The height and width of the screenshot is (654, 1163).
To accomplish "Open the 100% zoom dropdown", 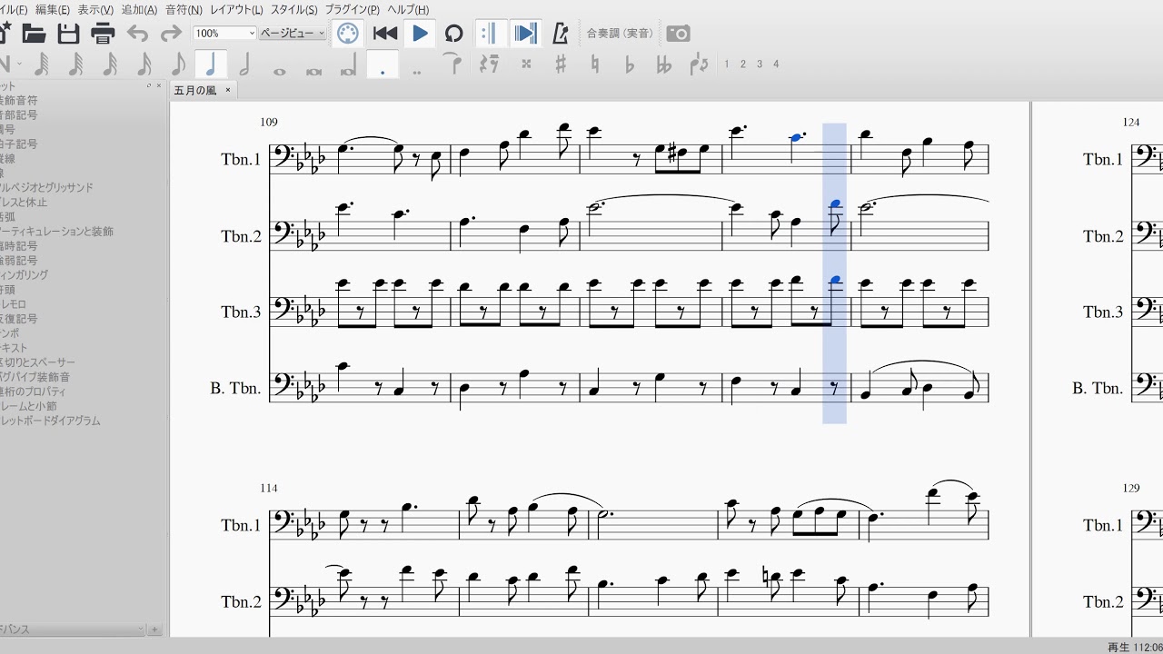I will pyautogui.click(x=225, y=34).
